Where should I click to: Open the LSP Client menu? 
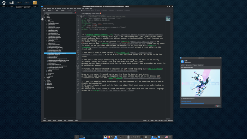pyautogui.click(x=64, y=8)
